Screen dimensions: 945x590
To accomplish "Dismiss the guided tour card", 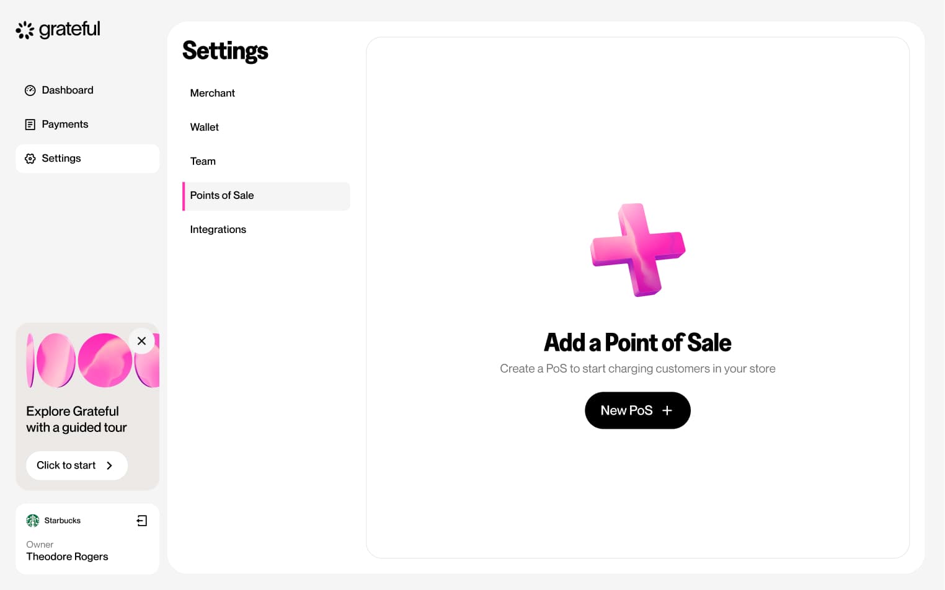I will (141, 341).
